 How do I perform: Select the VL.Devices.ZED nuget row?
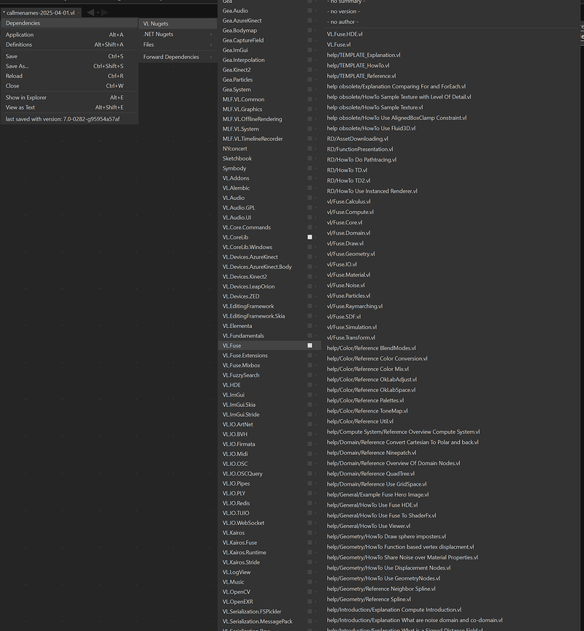(x=269, y=297)
